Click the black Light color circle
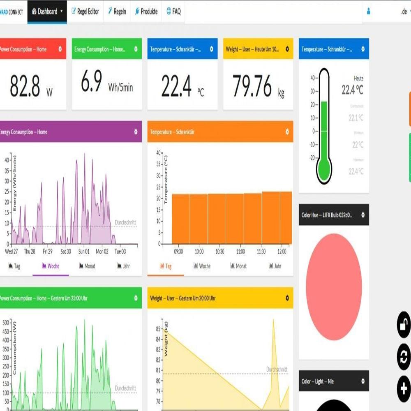 point(334,405)
